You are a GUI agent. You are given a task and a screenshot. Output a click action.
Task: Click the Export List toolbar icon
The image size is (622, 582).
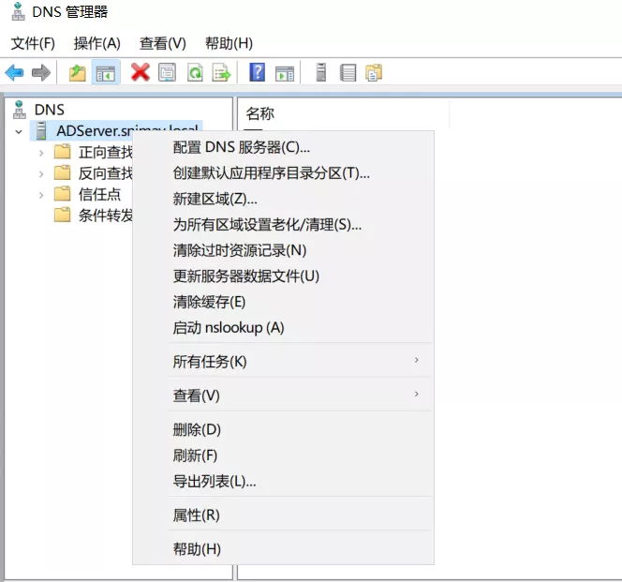221,73
